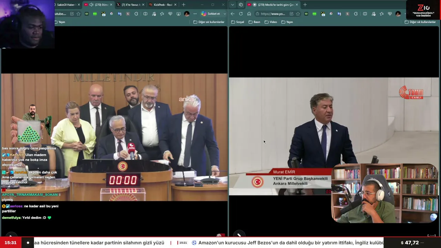The image size is (441, 248).
Task: Click the left YouTube video of parliament signing
Action: 114,137
